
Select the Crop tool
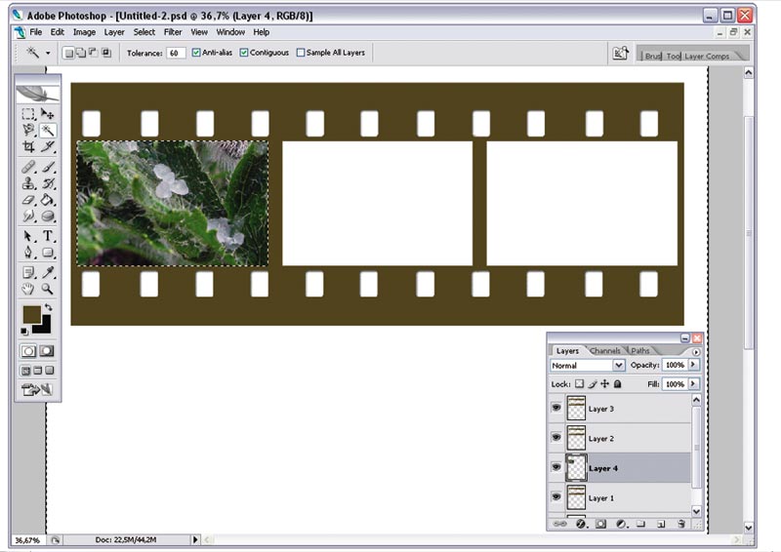tap(28, 147)
